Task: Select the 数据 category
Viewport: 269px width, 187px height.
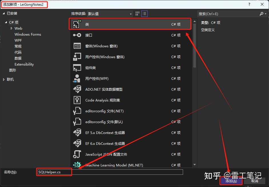Action: [x=18, y=58]
